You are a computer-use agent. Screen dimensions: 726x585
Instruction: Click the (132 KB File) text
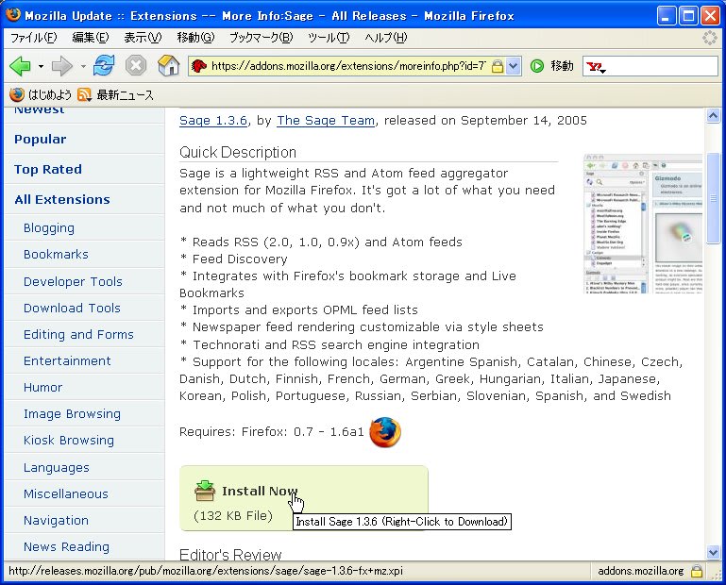tap(233, 515)
